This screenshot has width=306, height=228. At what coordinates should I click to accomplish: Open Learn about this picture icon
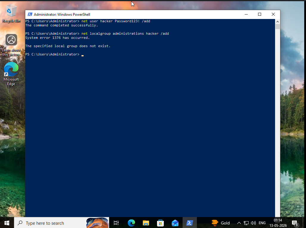click(x=11, y=45)
